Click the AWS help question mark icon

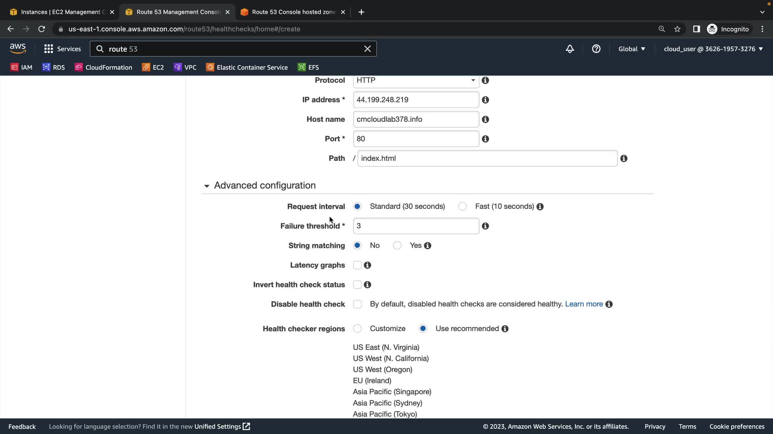596,49
